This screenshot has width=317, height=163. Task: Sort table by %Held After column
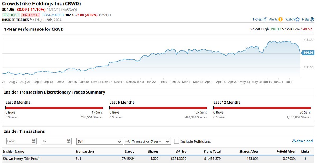[x=286, y=152]
